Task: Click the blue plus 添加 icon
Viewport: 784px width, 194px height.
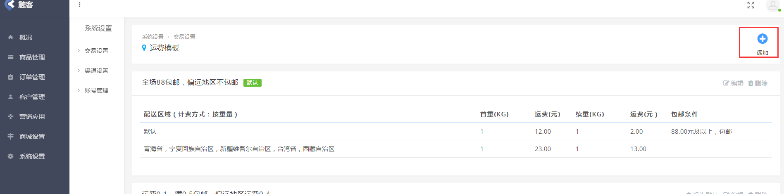Action: coord(762,39)
